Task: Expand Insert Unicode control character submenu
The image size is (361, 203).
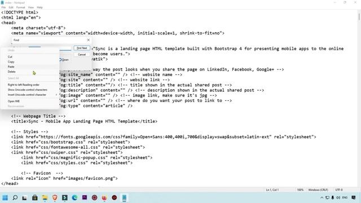Action: pyautogui.click(x=30, y=95)
